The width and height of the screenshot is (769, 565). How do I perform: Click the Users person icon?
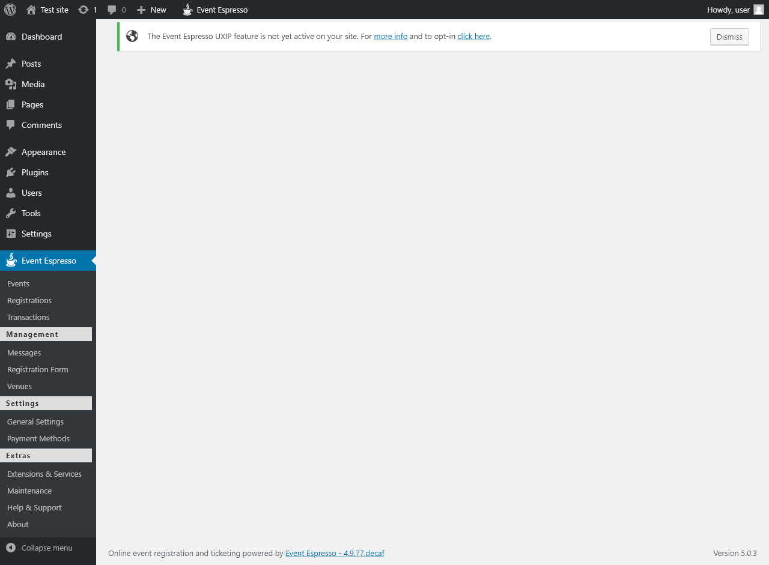pos(11,193)
